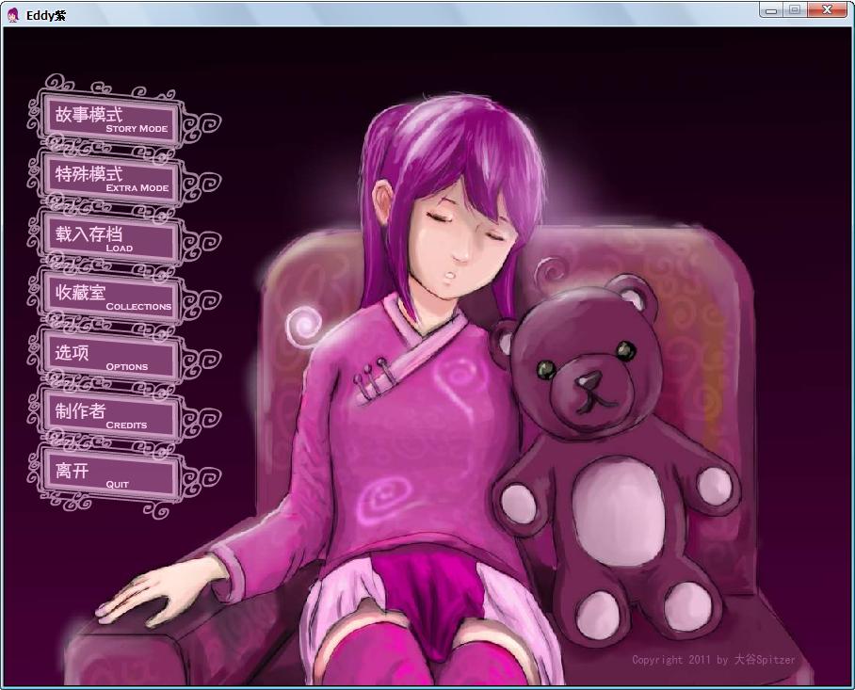The height and width of the screenshot is (690, 855).
Task: Quit the game from the menu
Action: point(111,475)
